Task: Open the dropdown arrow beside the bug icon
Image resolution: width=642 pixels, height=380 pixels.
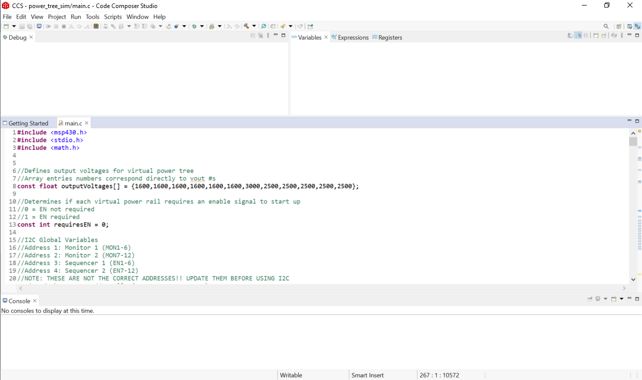Action: click(202, 26)
